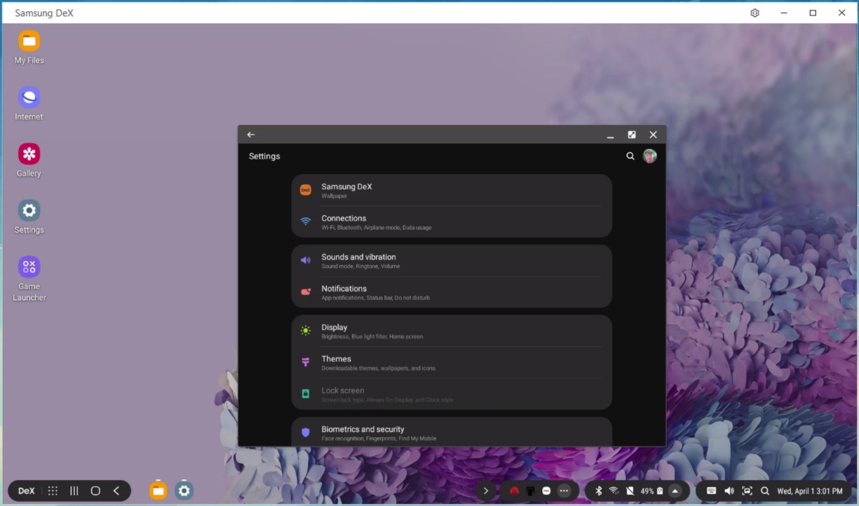
Task: Open Display settings
Action: [x=452, y=331]
